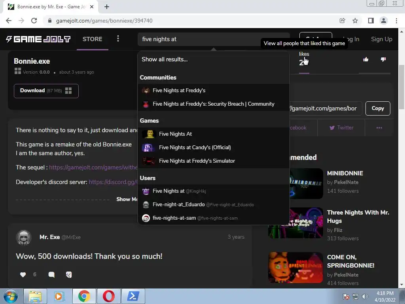This screenshot has height=304, width=405.
Task: Open the Windows Start menu
Action: pyautogui.click(x=11, y=296)
